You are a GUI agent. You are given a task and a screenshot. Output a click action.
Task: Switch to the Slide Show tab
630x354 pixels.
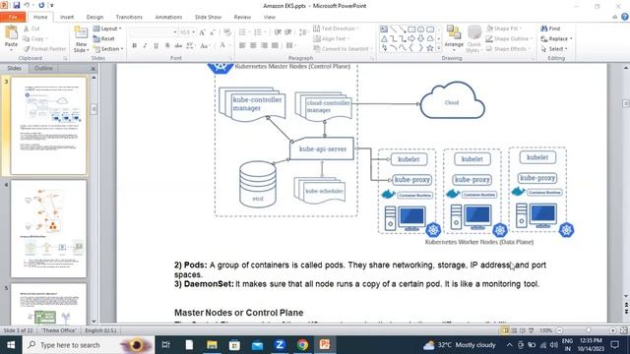pos(208,18)
